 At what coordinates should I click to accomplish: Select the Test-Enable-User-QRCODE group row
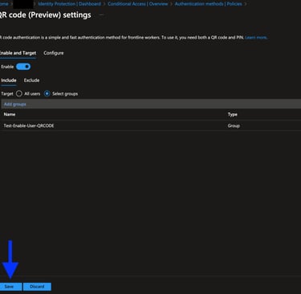(x=150, y=125)
